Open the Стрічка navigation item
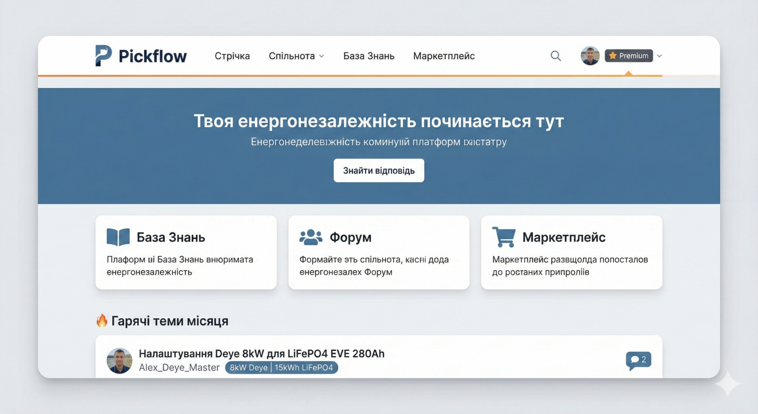Image resolution: width=758 pixels, height=414 pixels. click(232, 56)
